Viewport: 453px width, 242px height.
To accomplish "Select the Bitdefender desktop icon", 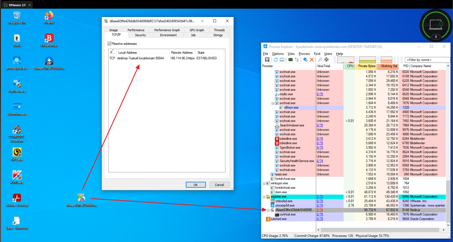I will 49,41.
